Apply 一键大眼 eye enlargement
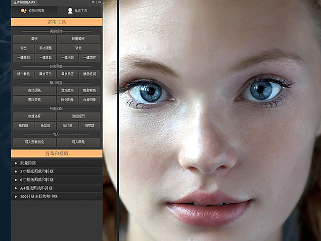 point(67,57)
